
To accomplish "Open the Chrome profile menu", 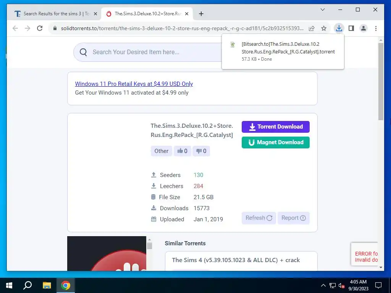I will 364,28.
